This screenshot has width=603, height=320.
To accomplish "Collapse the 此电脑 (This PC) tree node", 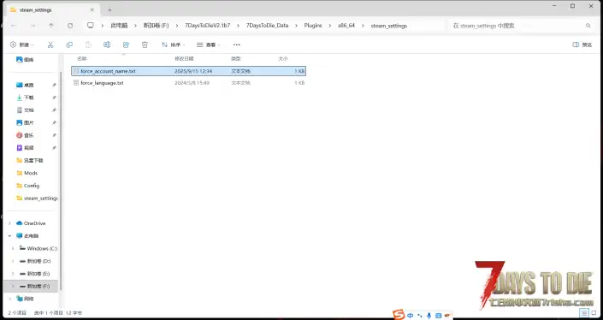I will 9,236.
